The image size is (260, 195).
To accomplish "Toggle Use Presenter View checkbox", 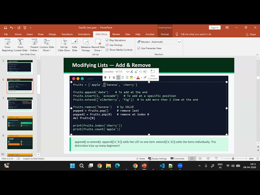I will (x=139, y=48).
